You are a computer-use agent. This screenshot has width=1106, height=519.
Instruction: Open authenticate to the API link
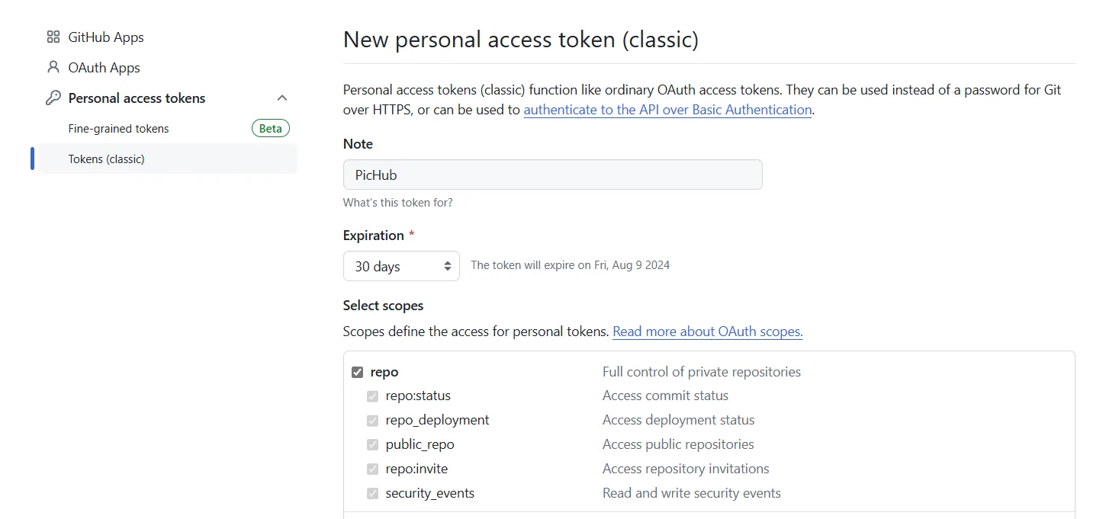point(667,110)
